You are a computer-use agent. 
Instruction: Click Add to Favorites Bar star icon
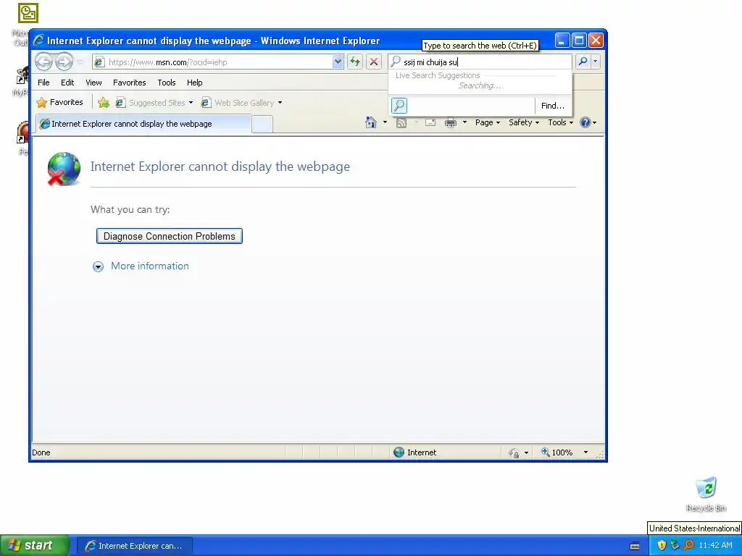104,103
